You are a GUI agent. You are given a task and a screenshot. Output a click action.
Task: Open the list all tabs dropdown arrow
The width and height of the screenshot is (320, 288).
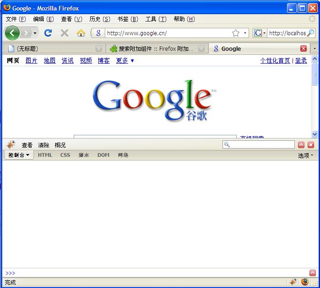315,48
